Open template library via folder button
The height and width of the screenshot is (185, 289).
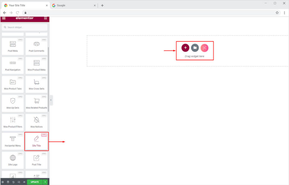tap(195, 48)
